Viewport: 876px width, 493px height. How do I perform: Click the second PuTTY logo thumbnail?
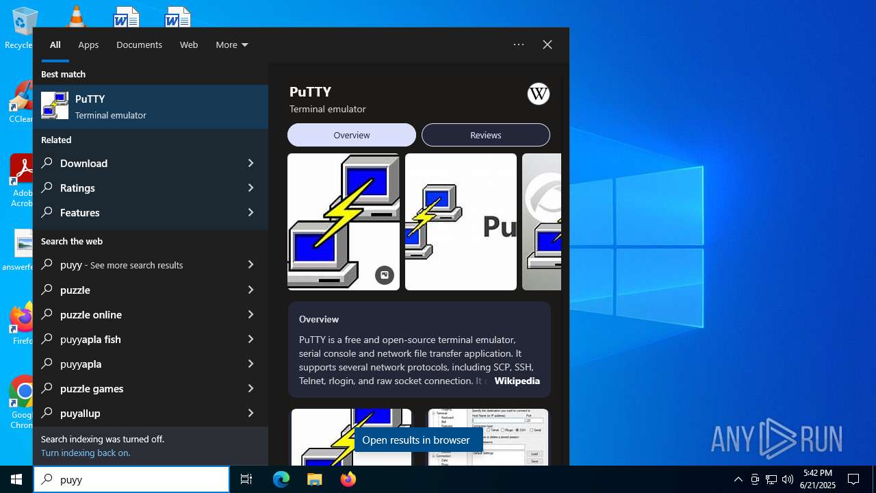tap(461, 222)
